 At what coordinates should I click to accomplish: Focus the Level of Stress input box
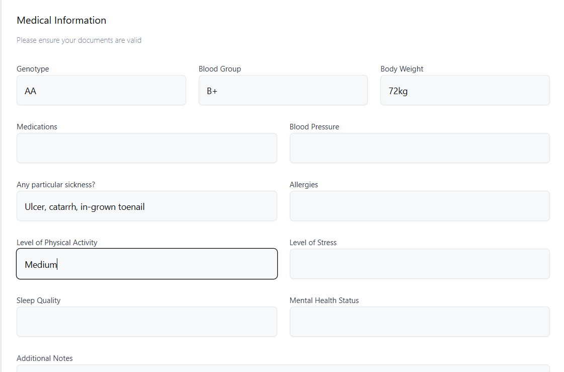[x=419, y=264]
